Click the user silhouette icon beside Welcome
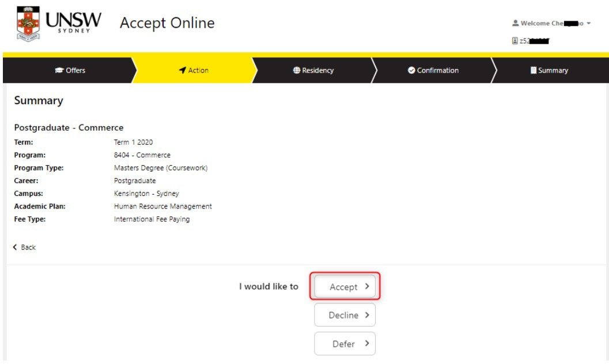Screen dimensions: 609x364 515,24
